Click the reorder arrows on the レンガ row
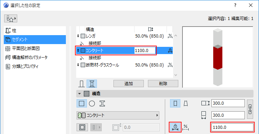The height and width of the screenshot is (134, 259). click(x=78, y=36)
